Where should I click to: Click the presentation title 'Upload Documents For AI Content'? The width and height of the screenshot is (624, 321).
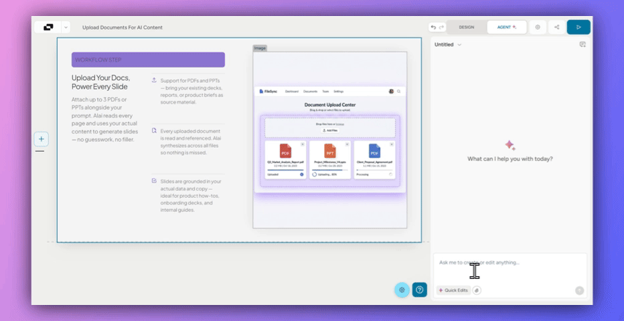(x=123, y=27)
